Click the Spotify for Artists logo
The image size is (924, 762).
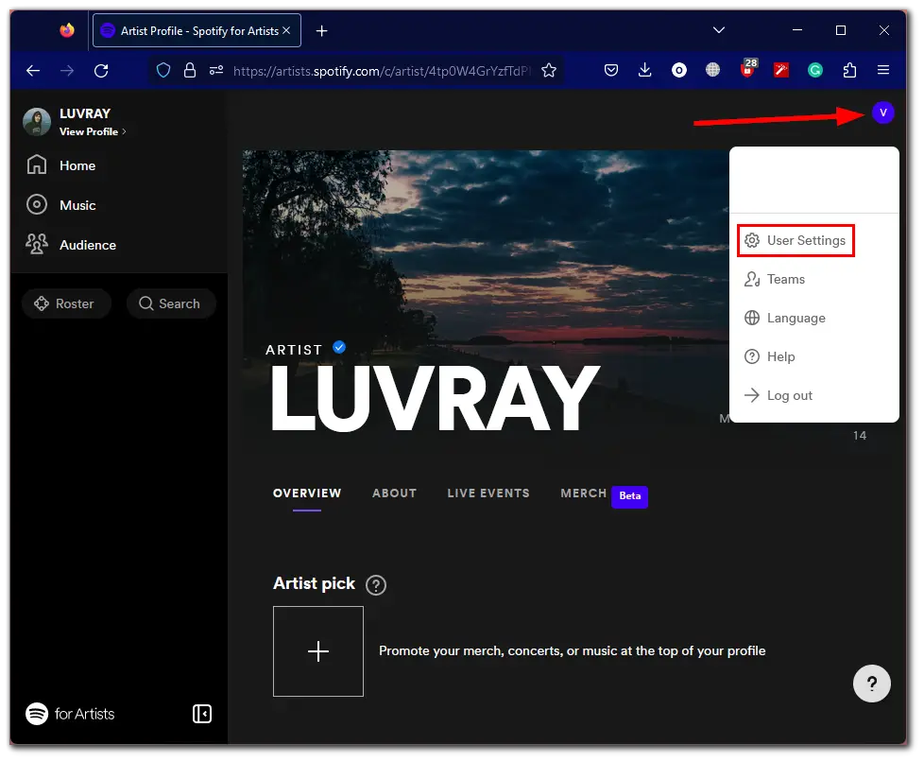tap(70, 714)
